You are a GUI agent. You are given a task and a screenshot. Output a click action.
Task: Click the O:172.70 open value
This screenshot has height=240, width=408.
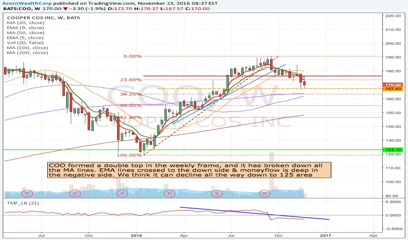[120, 9]
